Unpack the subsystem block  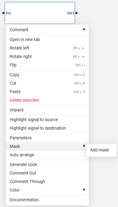[x=48, y=110]
